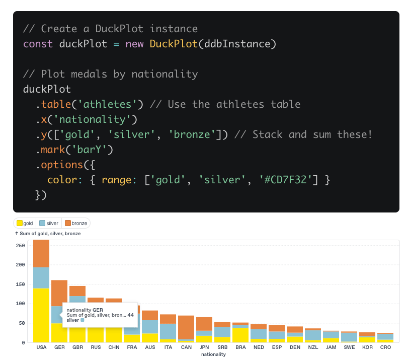The height and width of the screenshot is (358, 408).
Task: Toggle the bronze series in legend
Action: (76, 223)
